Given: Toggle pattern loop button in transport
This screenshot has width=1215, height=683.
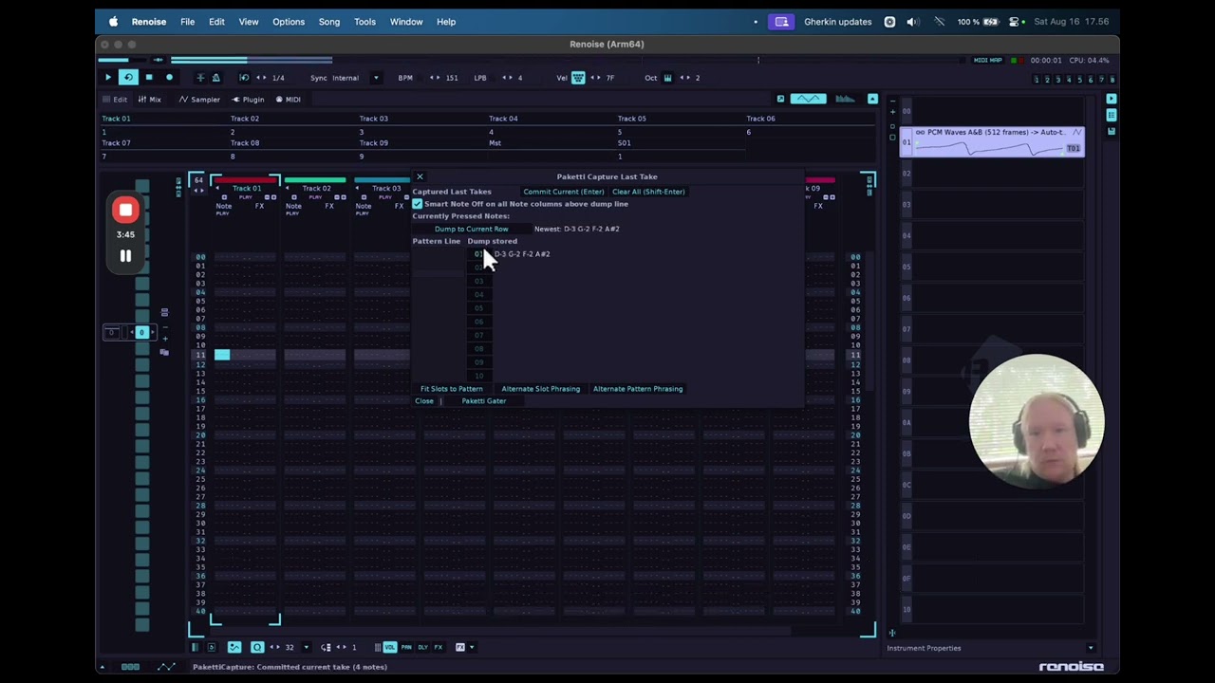Looking at the screenshot, I should click(x=128, y=78).
